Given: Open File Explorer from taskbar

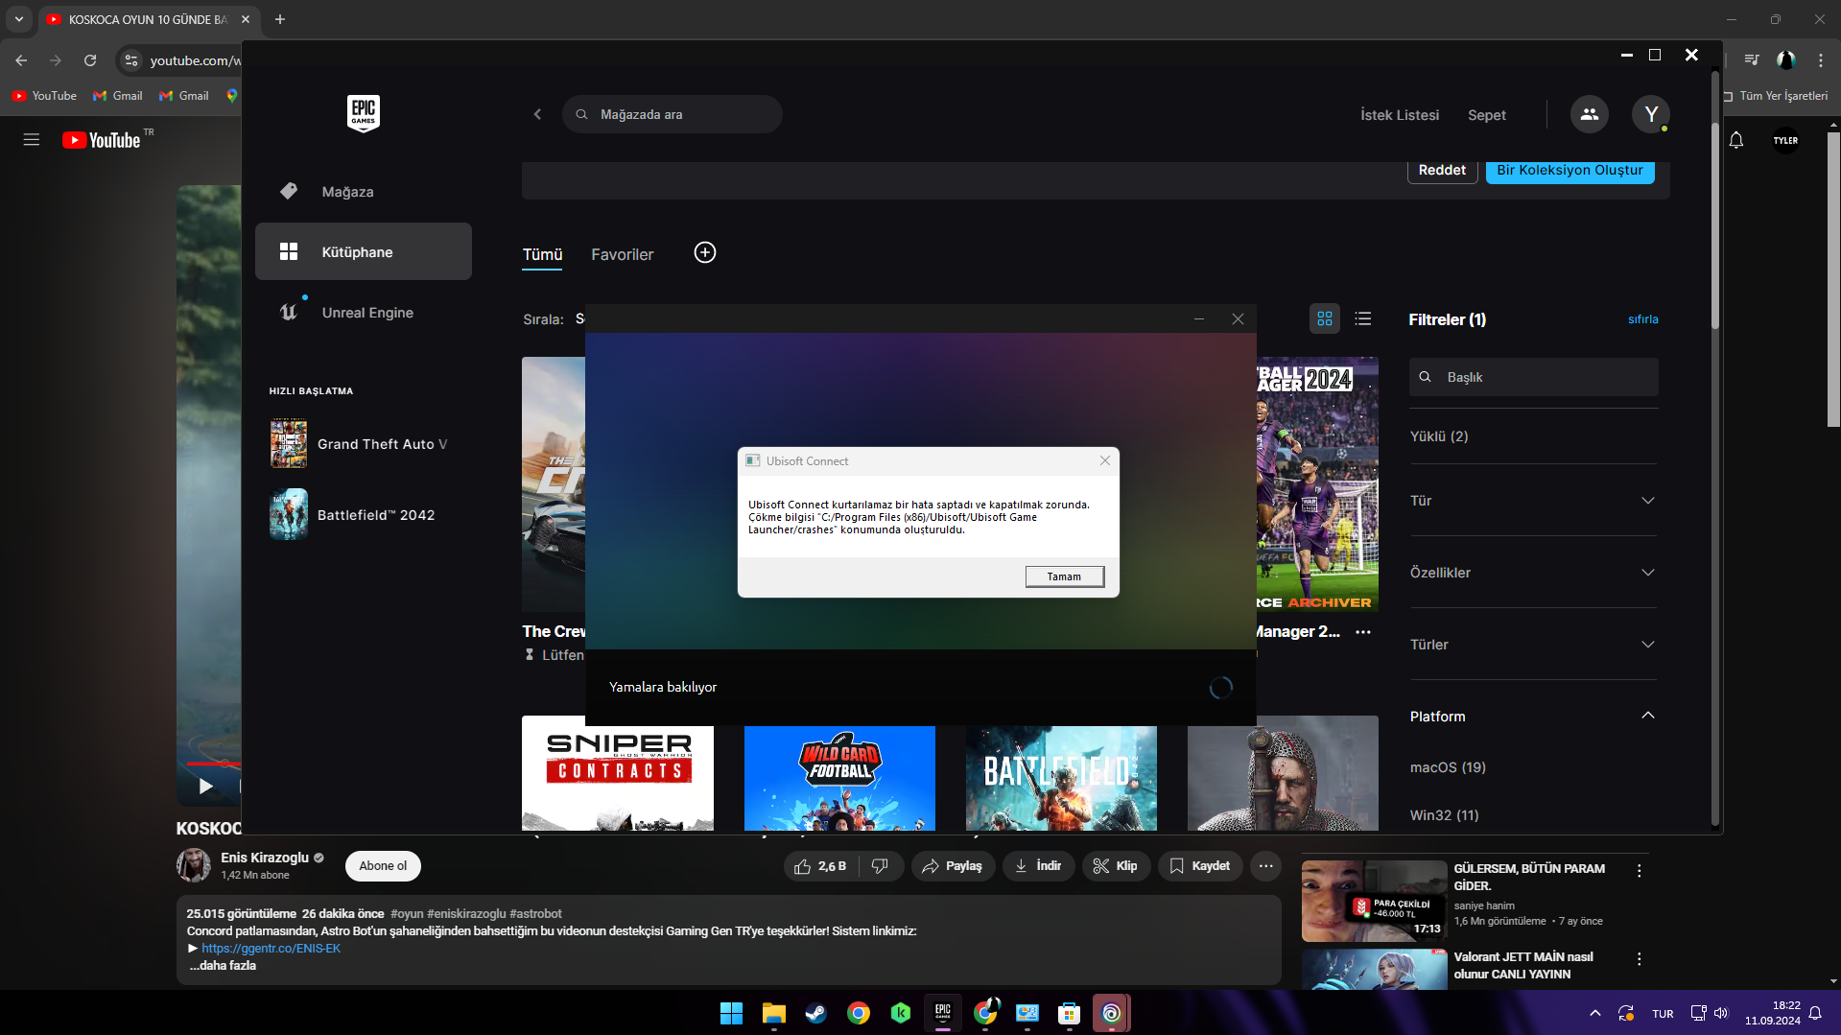Looking at the screenshot, I should 773,1013.
